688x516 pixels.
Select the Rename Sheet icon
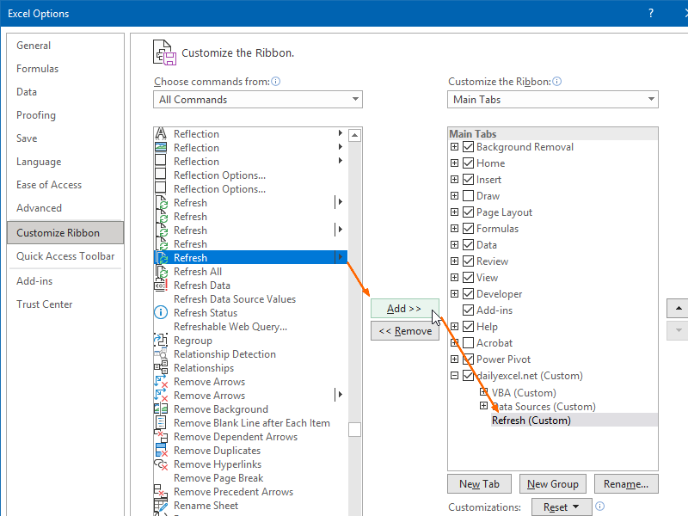161,506
